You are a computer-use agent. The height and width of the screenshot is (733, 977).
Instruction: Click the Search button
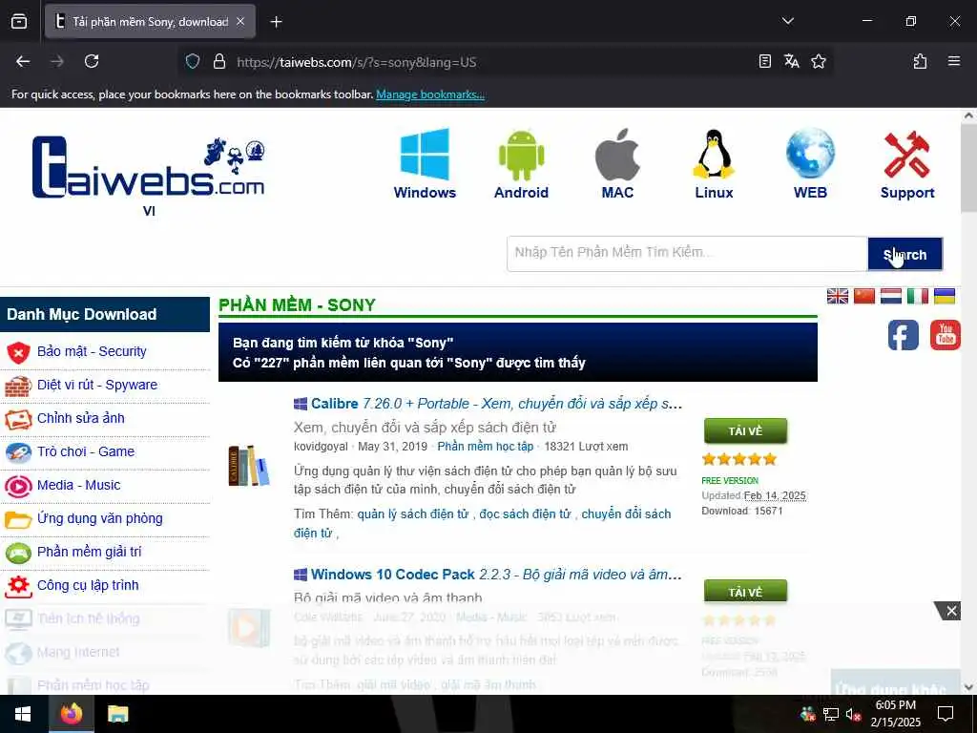click(x=904, y=254)
